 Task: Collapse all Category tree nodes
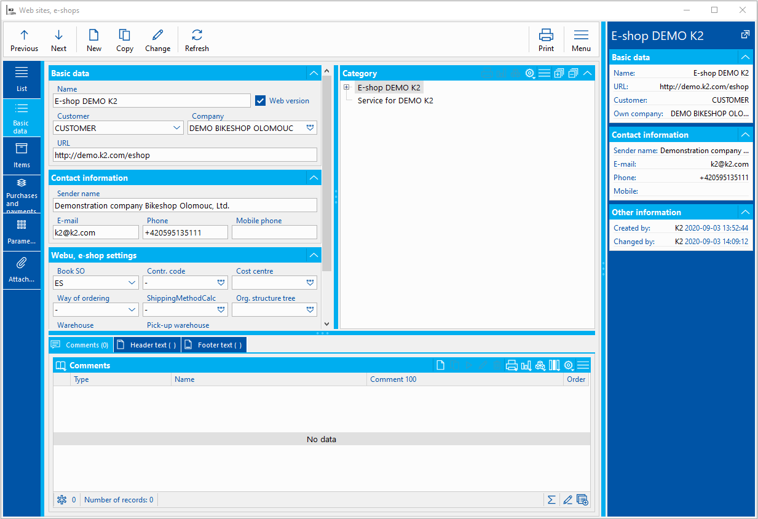click(x=573, y=73)
